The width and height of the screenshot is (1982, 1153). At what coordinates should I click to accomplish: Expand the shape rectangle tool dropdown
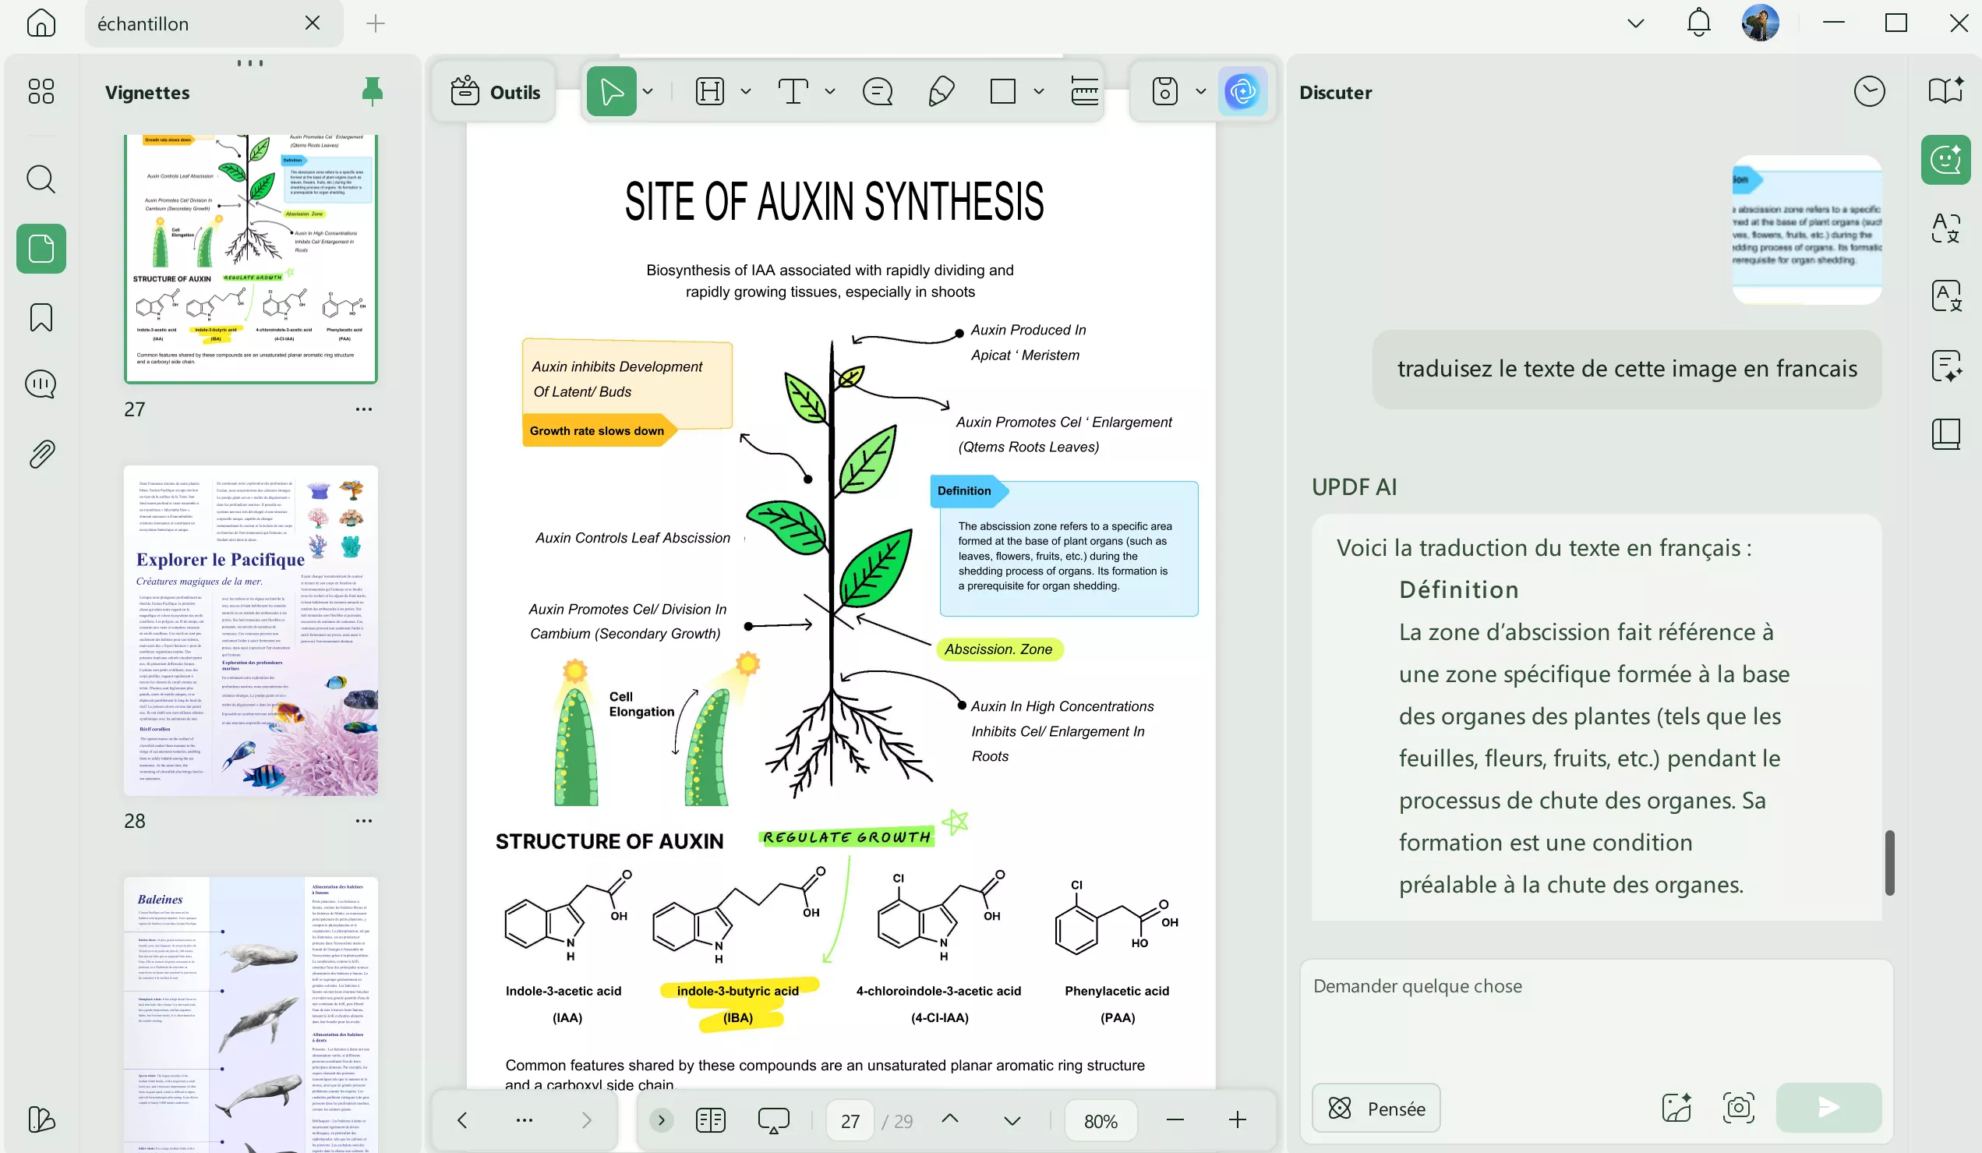click(x=1038, y=92)
